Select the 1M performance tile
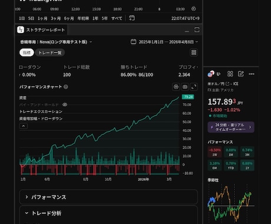Image resolution: width=271 pixels, height=224 pixels. pyautogui.click(x=231, y=152)
